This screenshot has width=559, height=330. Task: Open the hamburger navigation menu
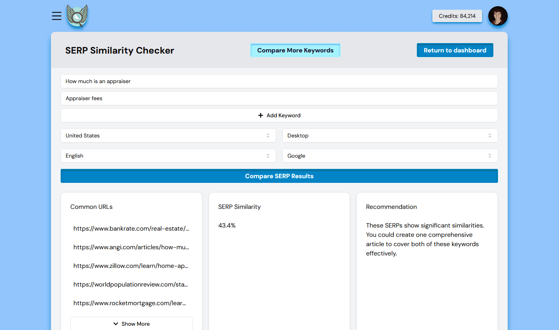click(56, 16)
